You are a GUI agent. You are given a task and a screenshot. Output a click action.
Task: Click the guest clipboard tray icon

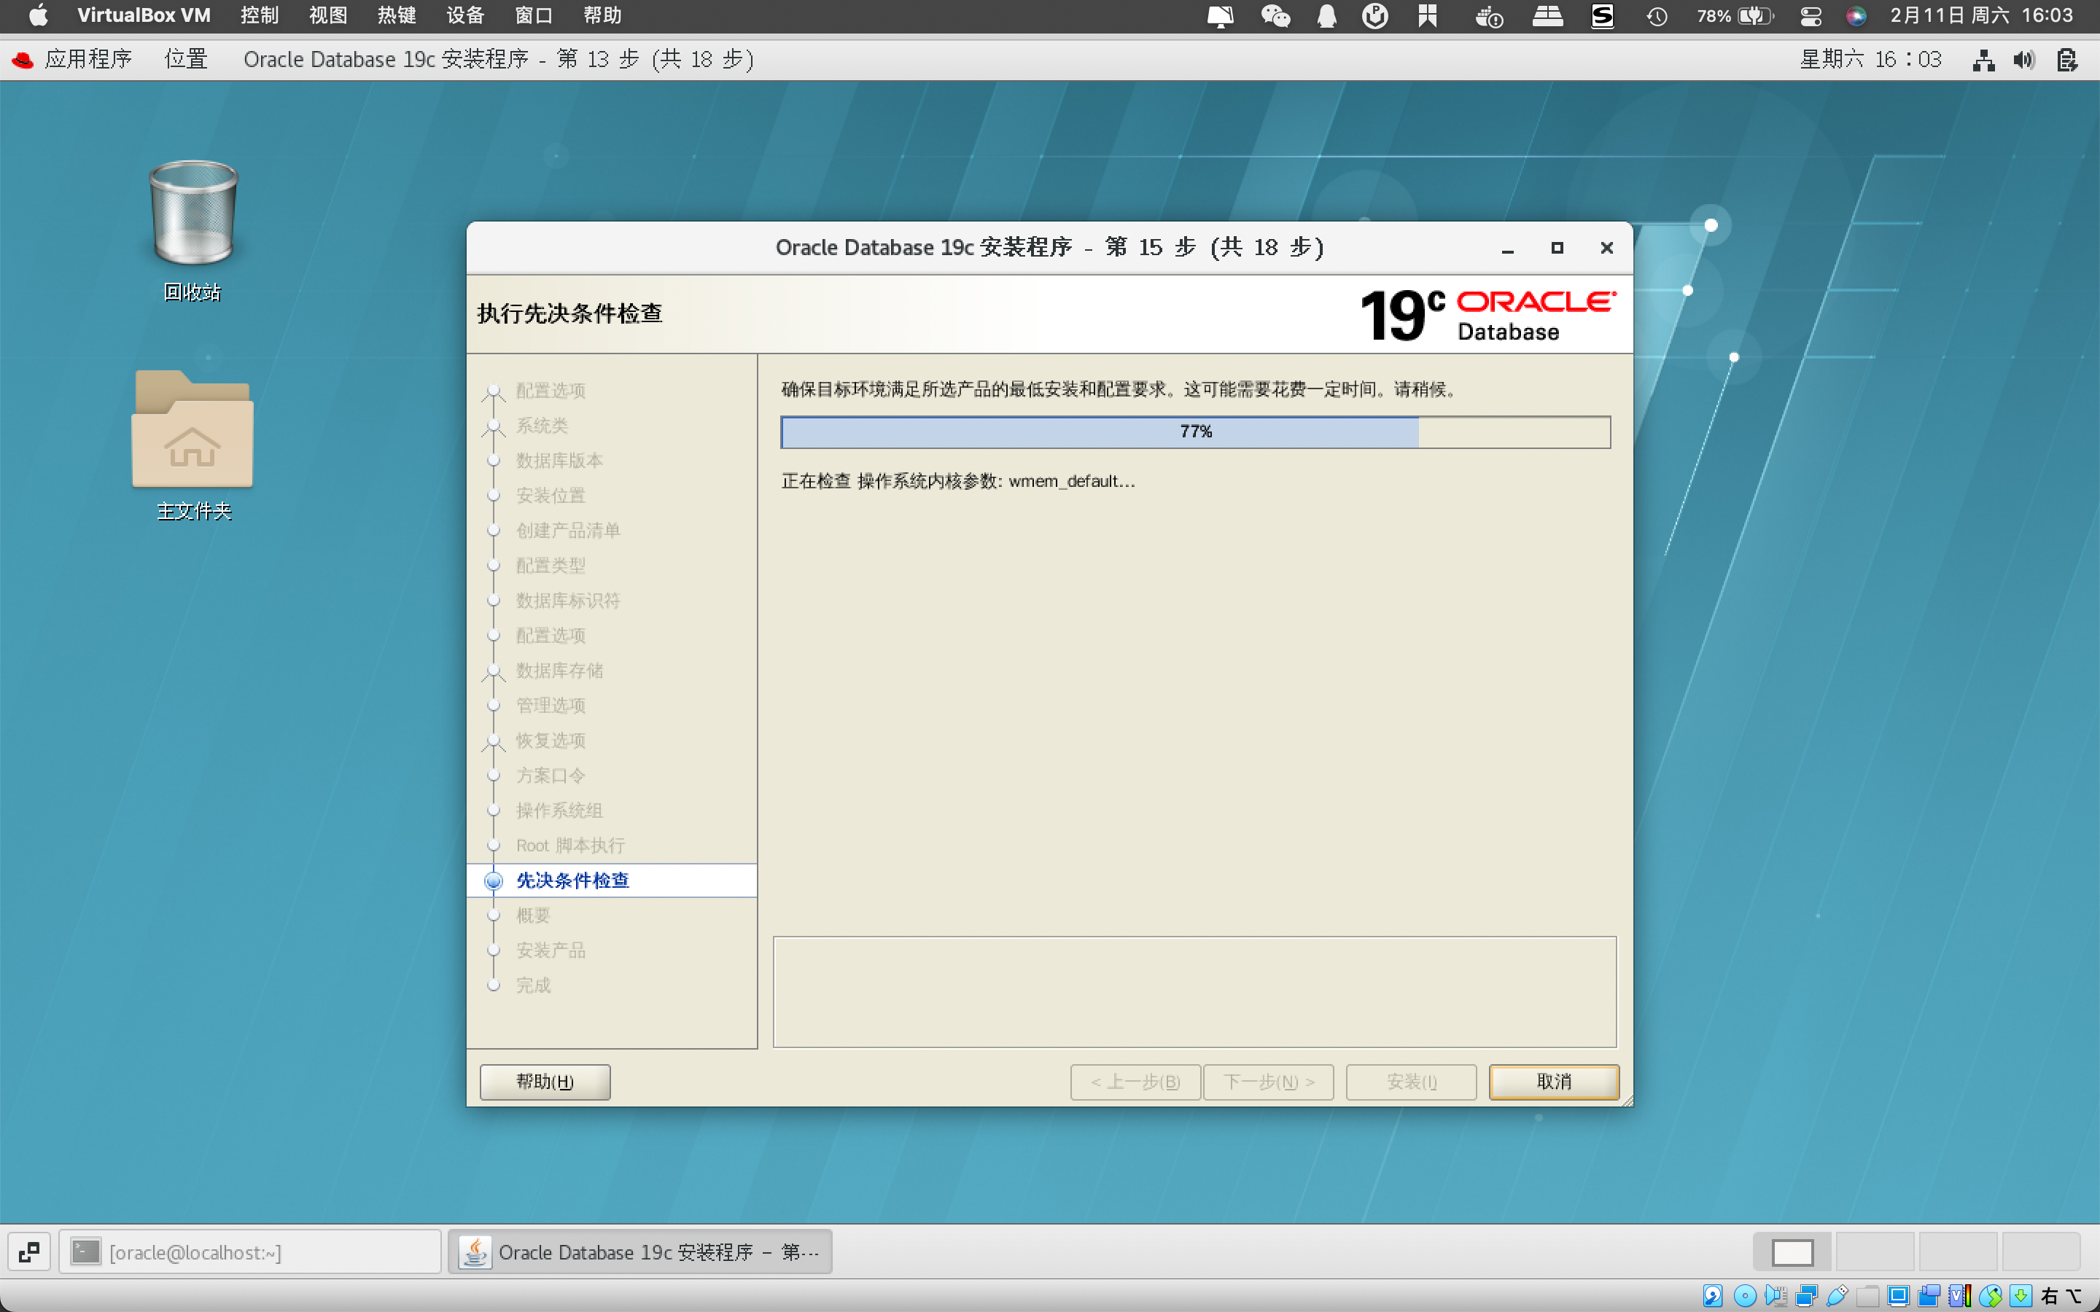coord(2067,60)
